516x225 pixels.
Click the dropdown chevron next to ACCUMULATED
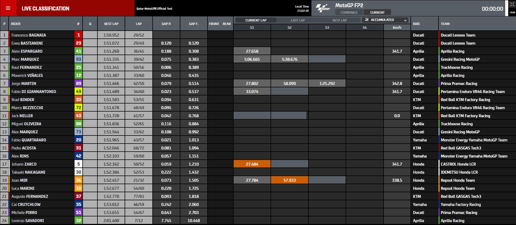click(x=405, y=20)
